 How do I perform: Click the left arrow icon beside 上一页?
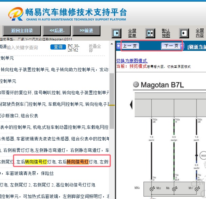point(119,46)
